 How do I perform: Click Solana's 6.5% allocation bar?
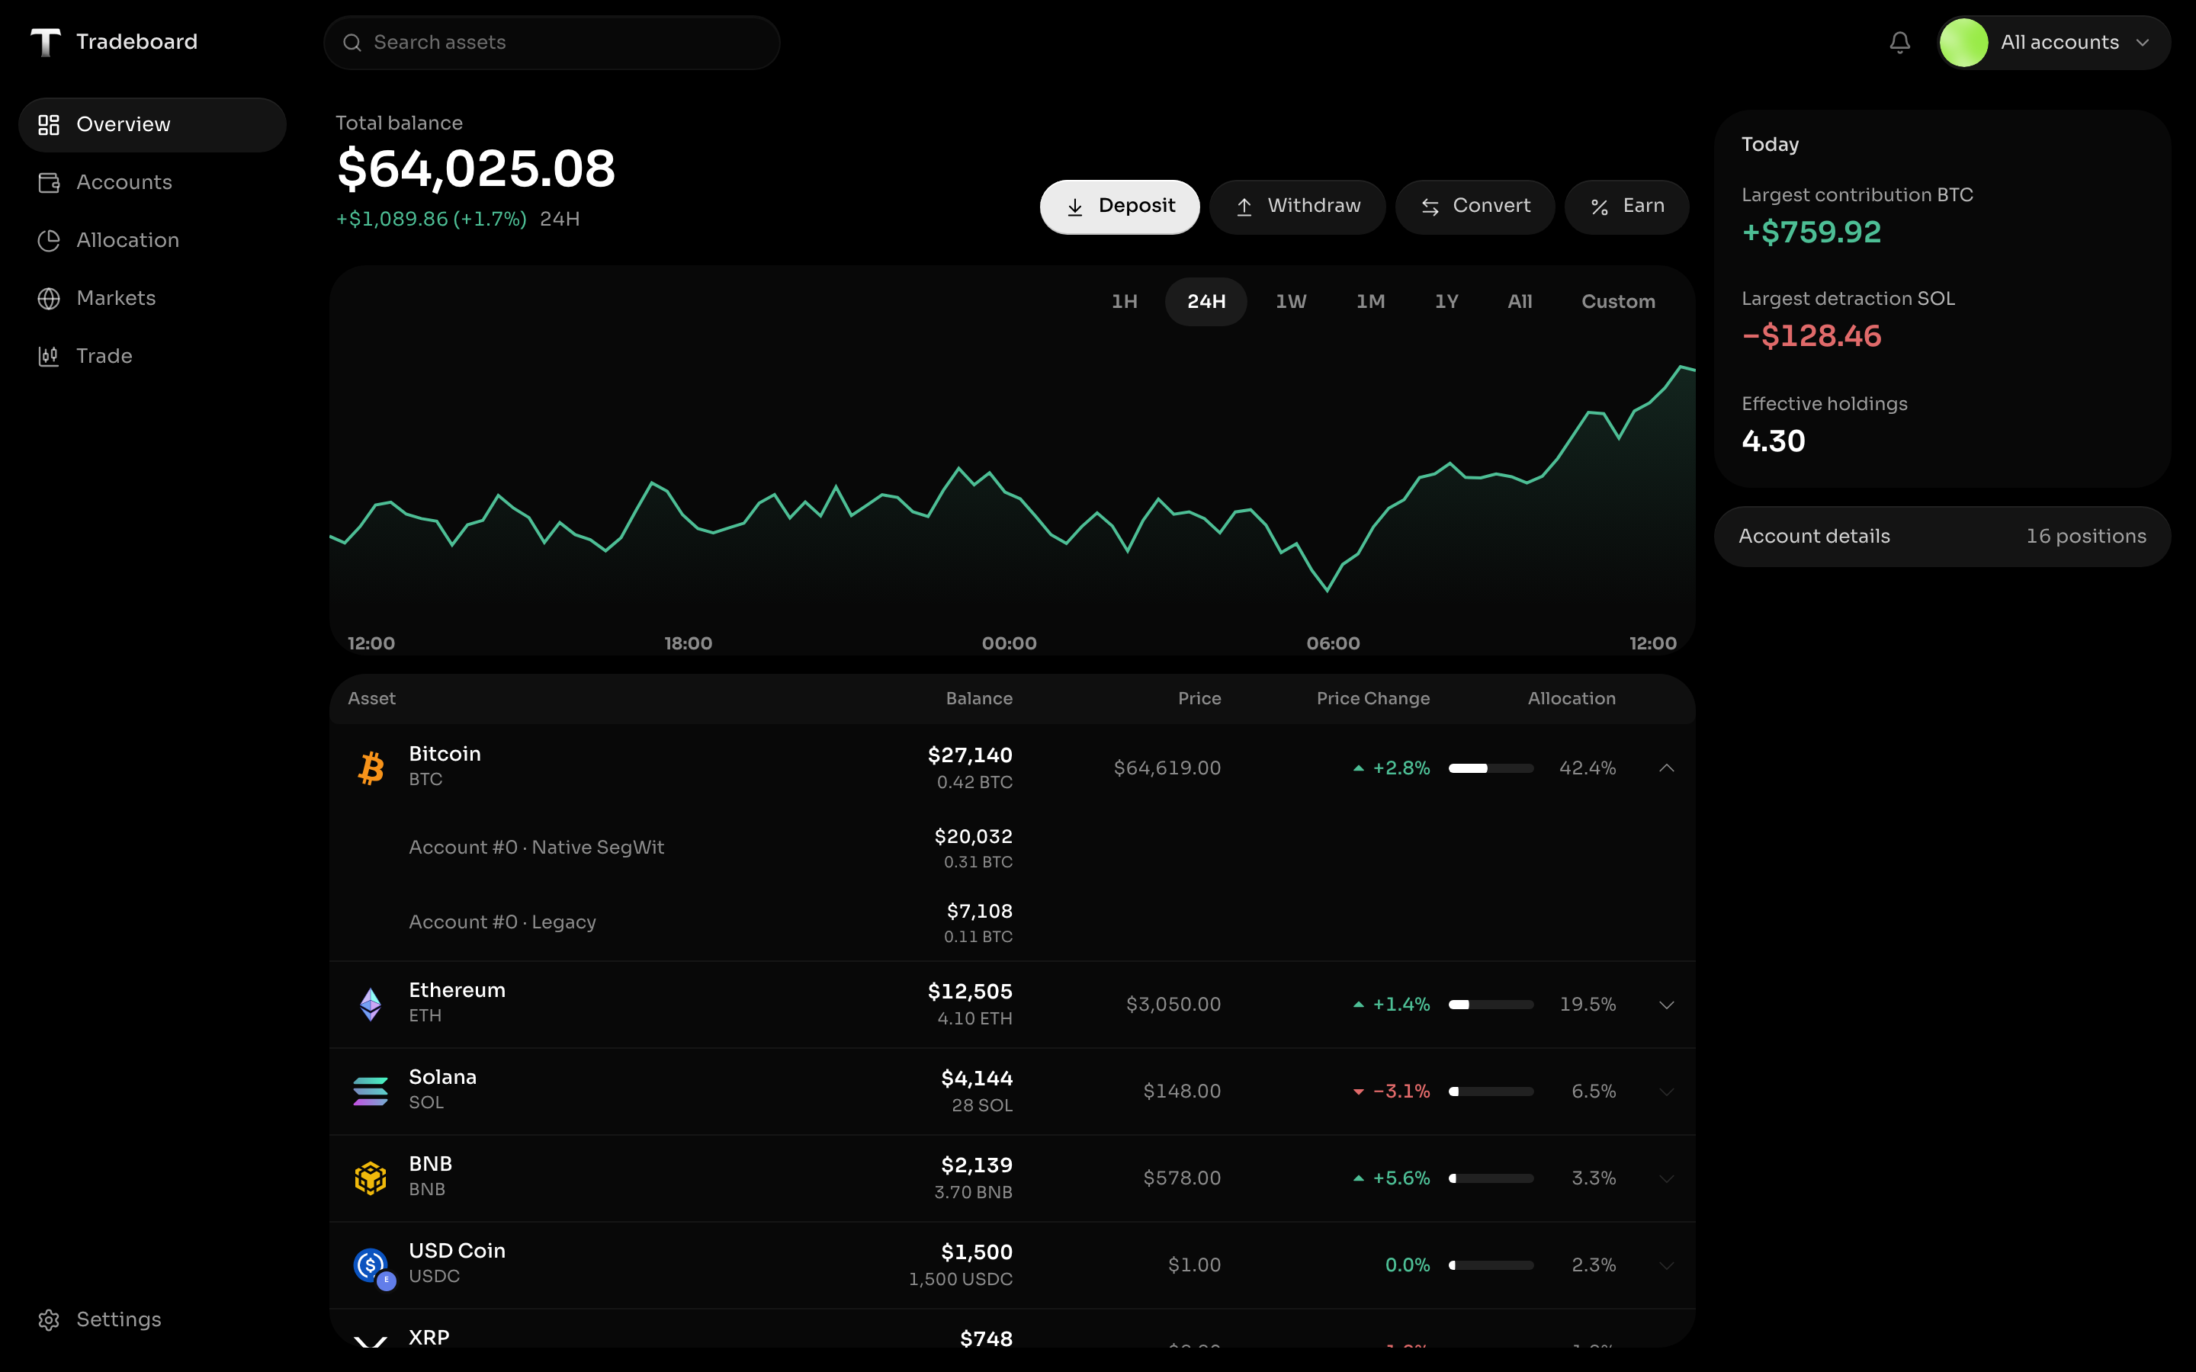click(1491, 1092)
